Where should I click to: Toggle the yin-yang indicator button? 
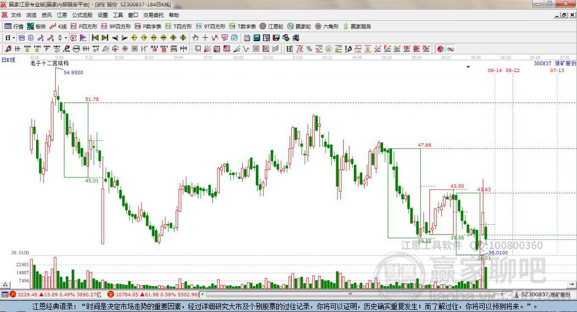(x=441, y=48)
